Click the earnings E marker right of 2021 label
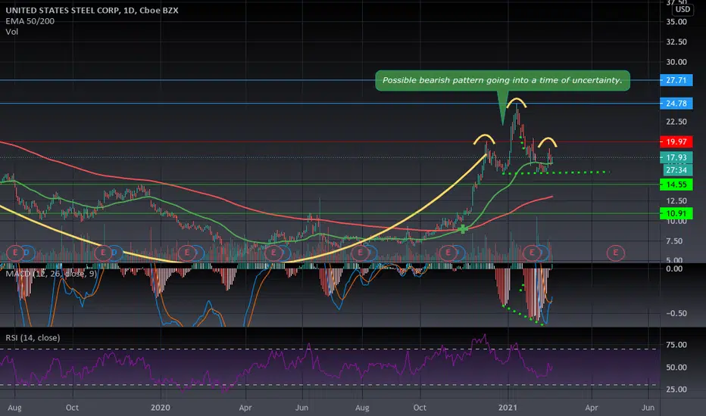706x416 pixels. pyautogui.click(x=532, y=253)
